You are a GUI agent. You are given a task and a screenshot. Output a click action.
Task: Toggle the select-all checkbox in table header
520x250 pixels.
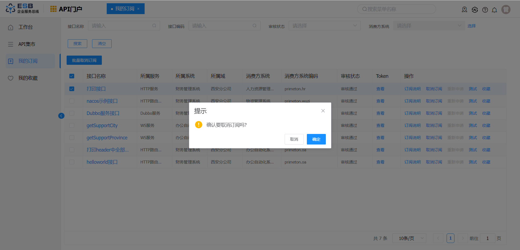point(72,76)
